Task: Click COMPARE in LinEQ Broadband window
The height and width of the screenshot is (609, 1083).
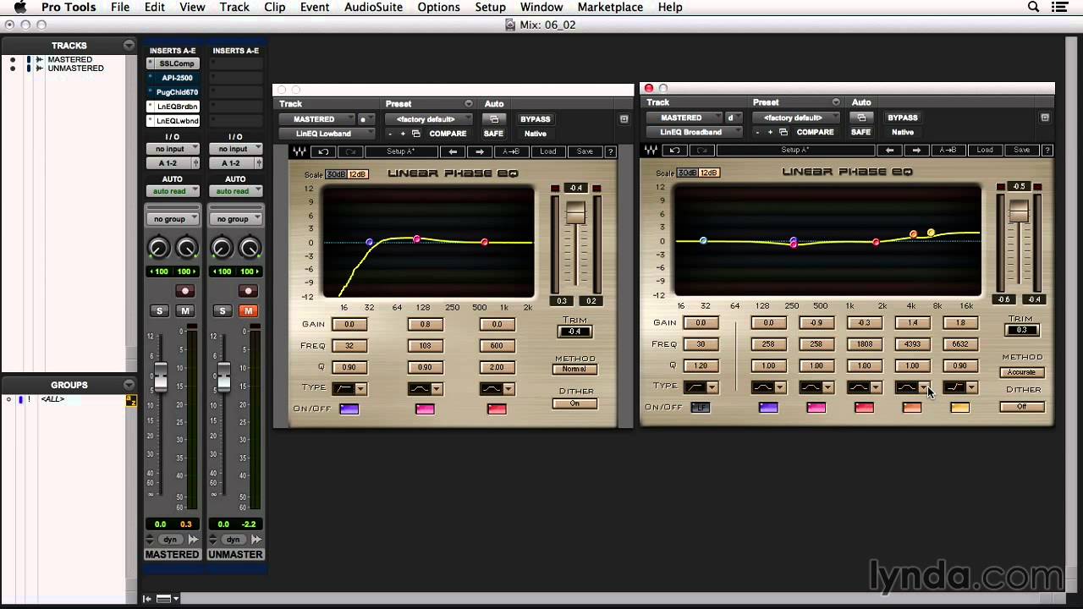Action: (x=816, y=132)
